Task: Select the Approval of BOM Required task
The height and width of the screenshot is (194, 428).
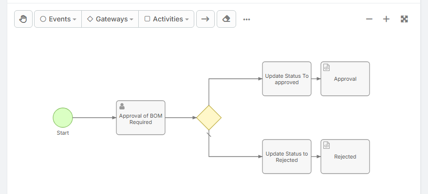Action: [141, 118]
